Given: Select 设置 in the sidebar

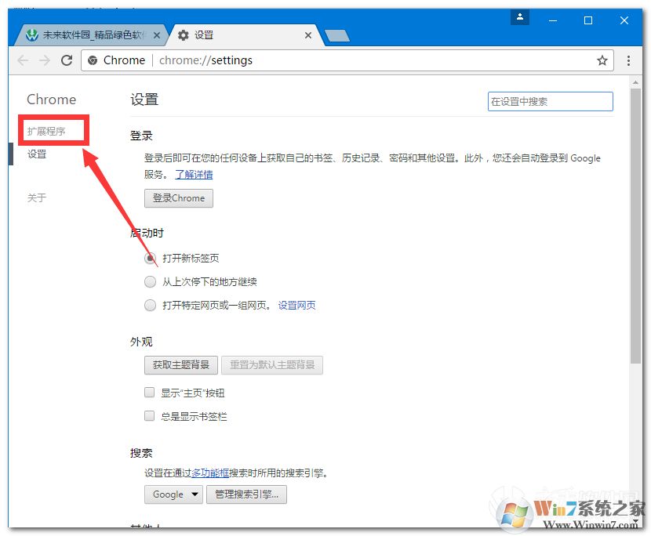Looking at the screenshot, I should [x=37, y=154].
